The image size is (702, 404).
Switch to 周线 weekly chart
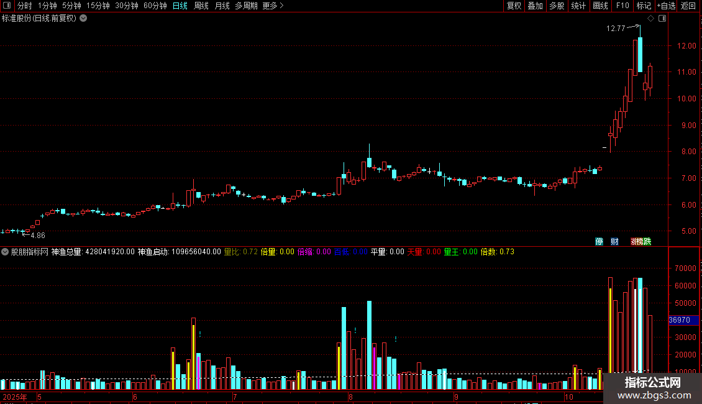[x=201, y=6]
